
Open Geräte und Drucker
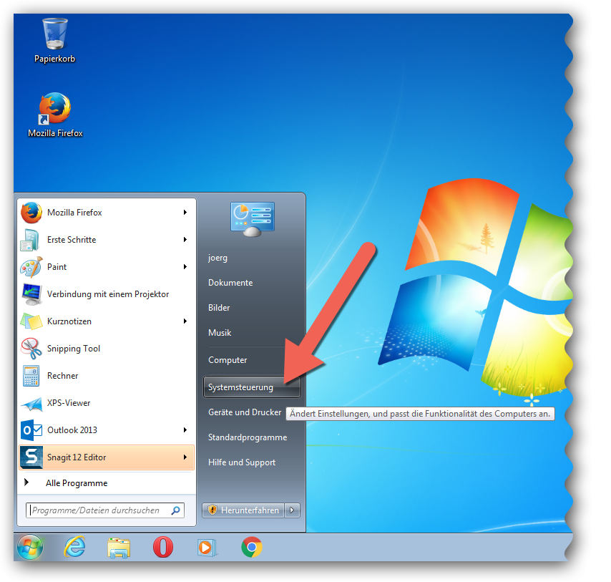245,412
